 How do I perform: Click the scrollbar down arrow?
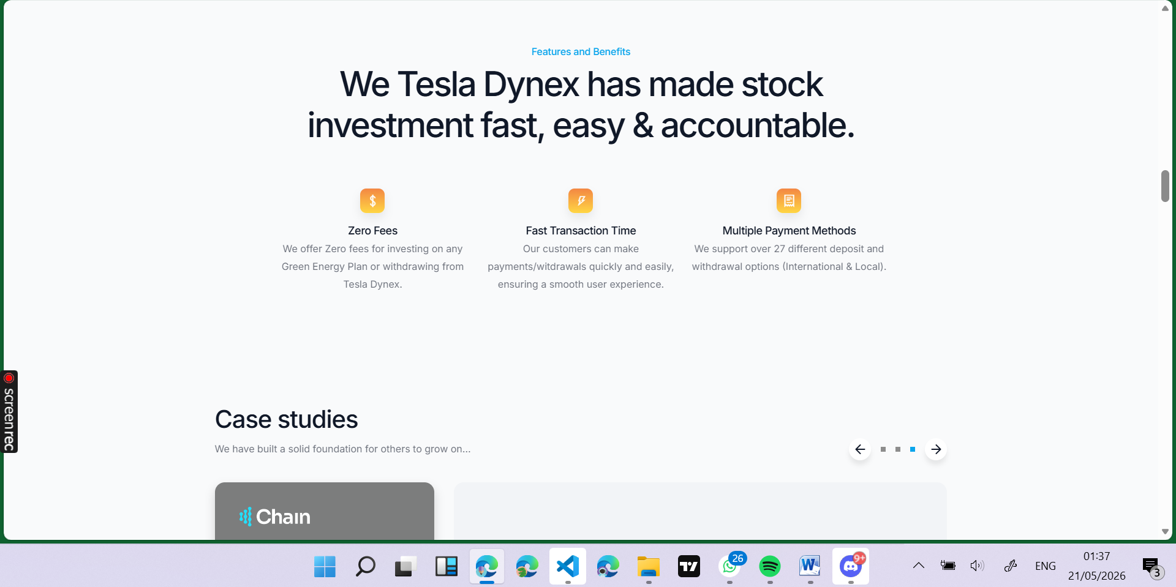pos(1165,531)
